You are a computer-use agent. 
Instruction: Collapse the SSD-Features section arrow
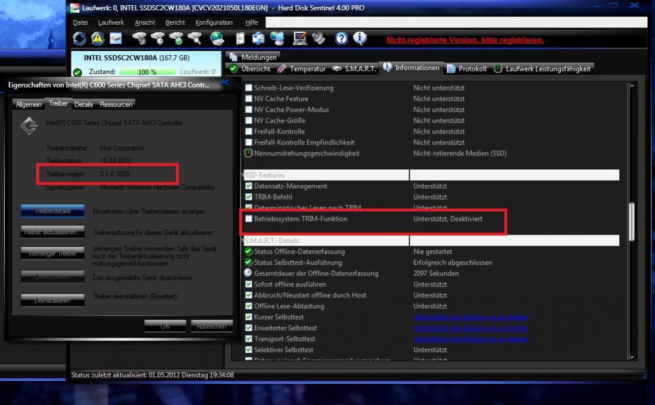243,175
